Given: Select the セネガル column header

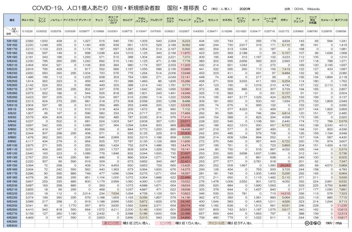Looking at the screenshot, I should click(228, 20).
